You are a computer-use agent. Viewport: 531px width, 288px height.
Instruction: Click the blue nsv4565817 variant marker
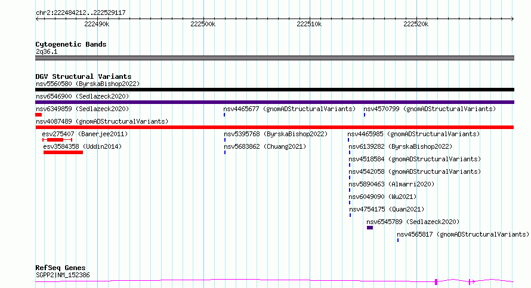[x=398, y=241]
